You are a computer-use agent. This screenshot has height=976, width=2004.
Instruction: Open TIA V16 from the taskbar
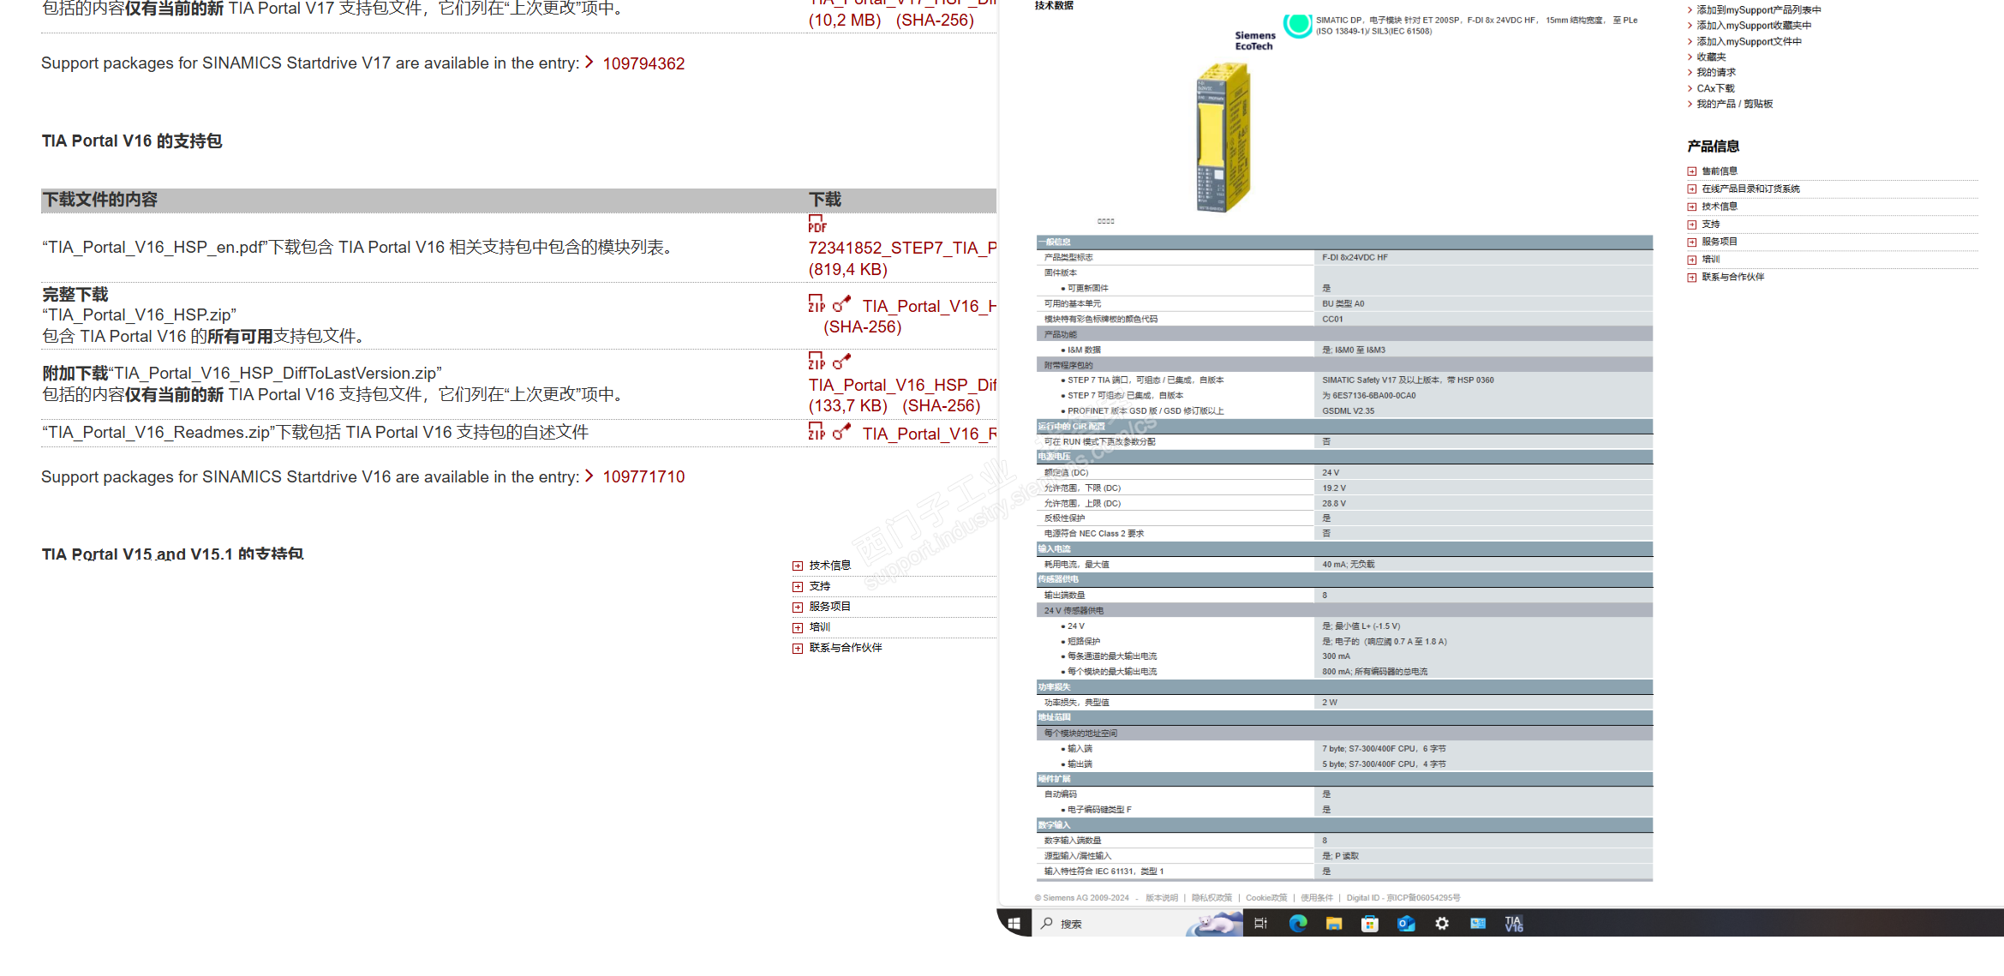click(1514, 924)
